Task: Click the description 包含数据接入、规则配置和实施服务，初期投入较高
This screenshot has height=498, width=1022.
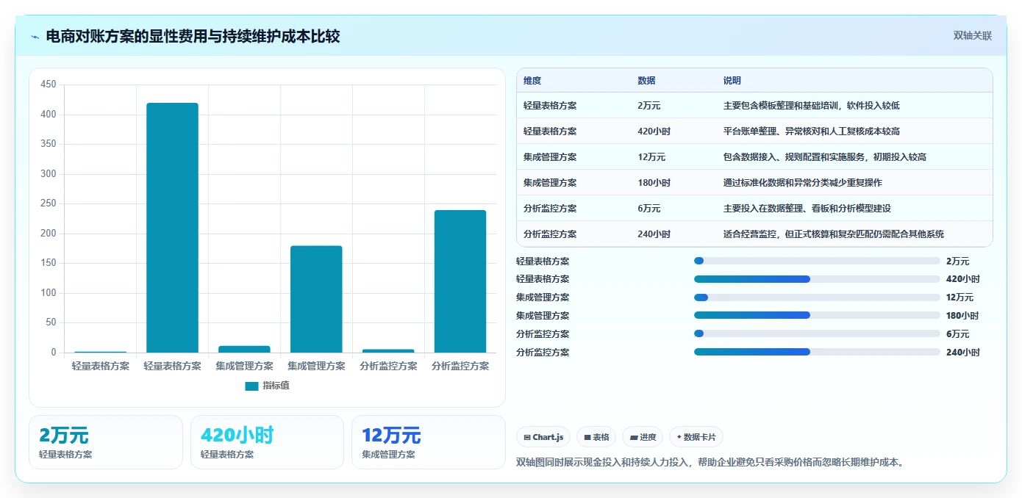Action: (x=825, y=157)
